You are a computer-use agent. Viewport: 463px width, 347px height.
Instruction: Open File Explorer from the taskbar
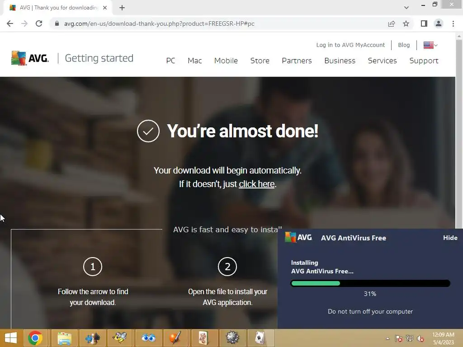click(x=64, y=338)
